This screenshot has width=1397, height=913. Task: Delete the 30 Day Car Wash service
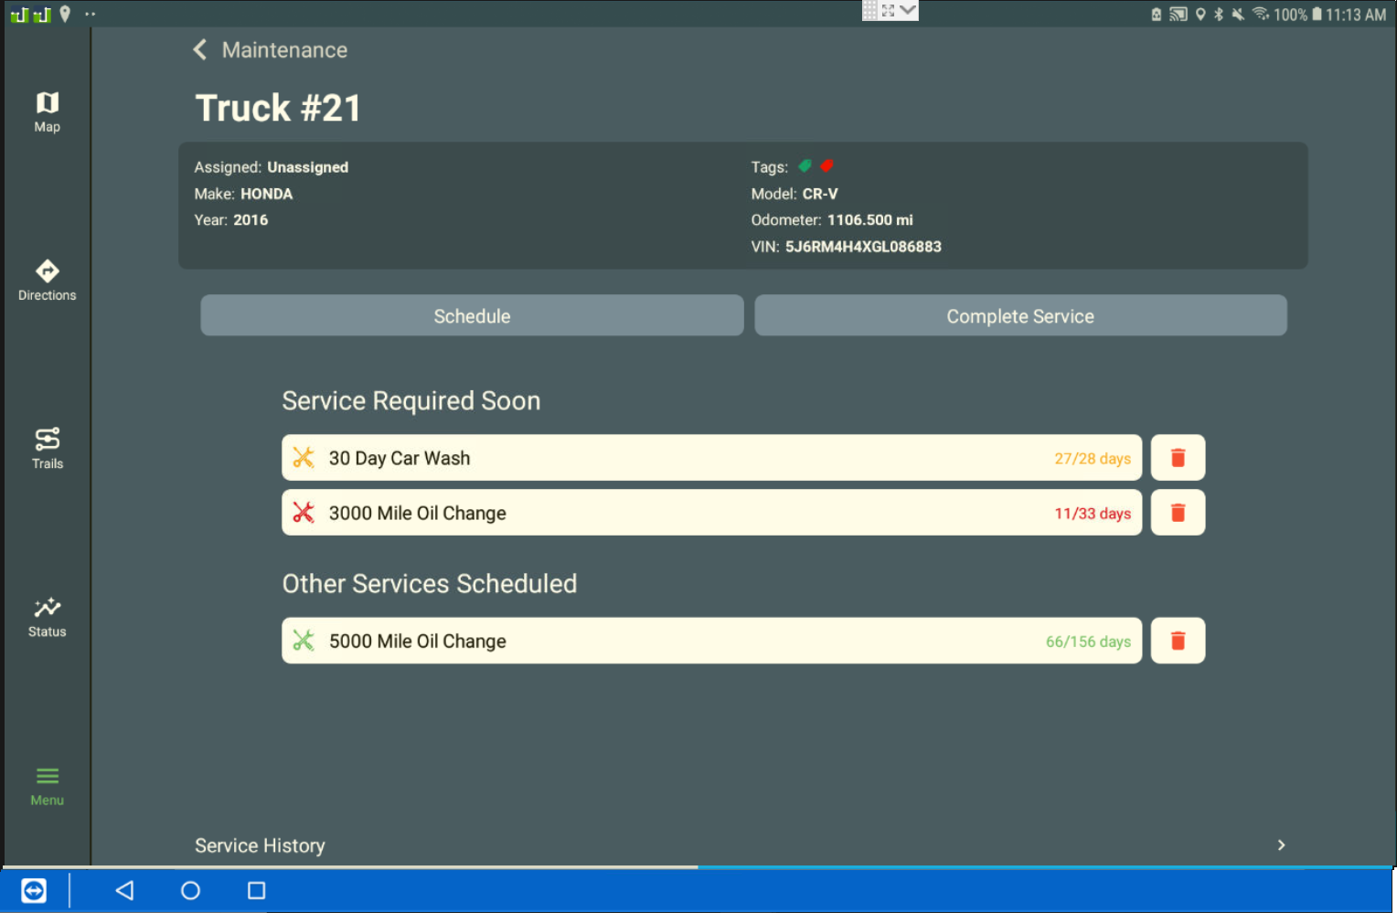click(x=1178, y=457)
